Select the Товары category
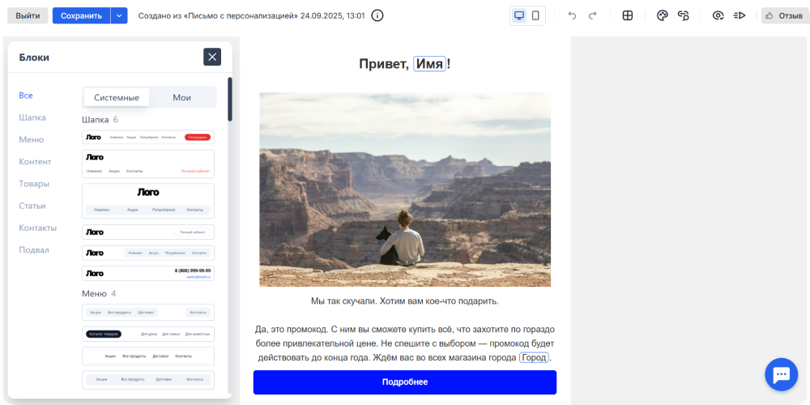Screen dimensions: 810x405 [x=34, y=183]
